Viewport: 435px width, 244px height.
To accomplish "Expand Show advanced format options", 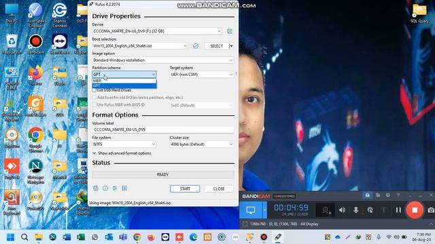I will (x=122, y=153).
